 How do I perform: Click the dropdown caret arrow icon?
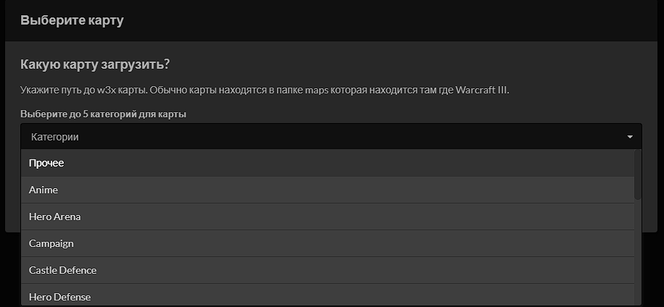[x=630, y=137]
